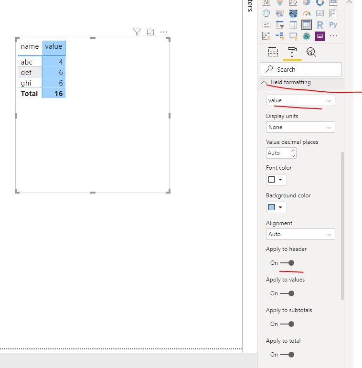Viewport: 362px width, 368px height.
Task: Select the KPI visualization
Action: pos(266,25)
